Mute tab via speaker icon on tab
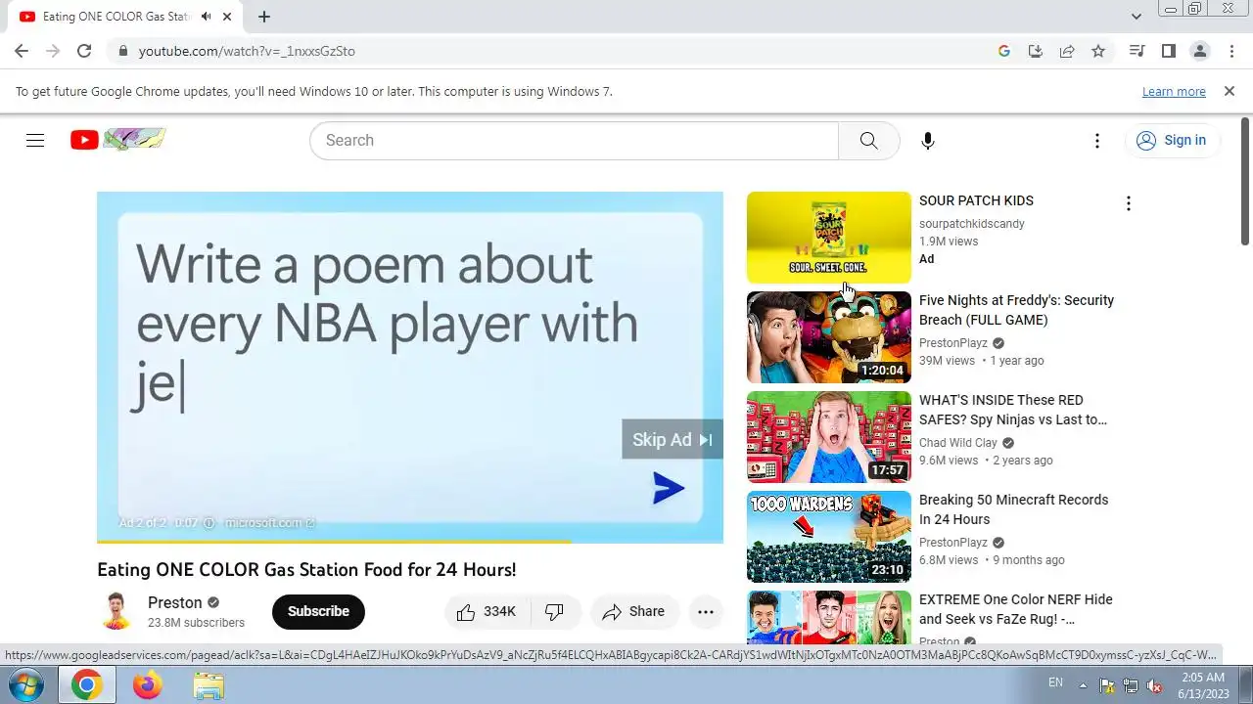This screenshot has height=704, width=1253. pos(207,17)
